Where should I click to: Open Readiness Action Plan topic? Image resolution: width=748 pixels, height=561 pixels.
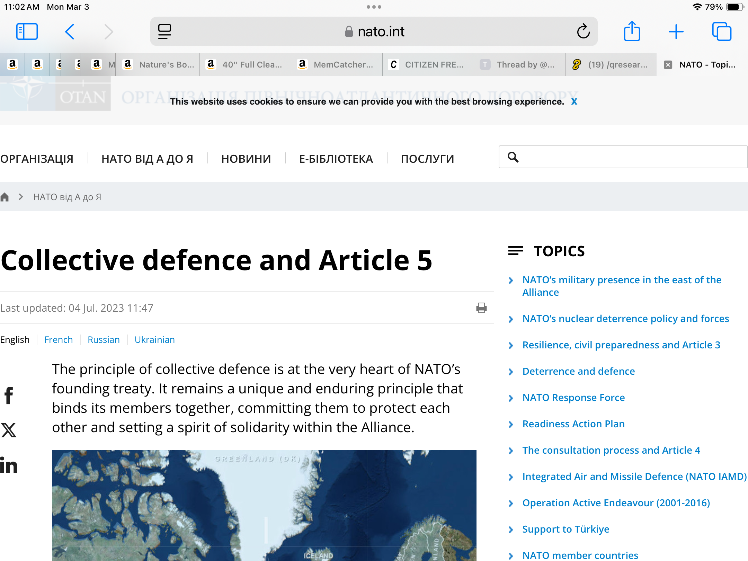(x=573, y=424)
